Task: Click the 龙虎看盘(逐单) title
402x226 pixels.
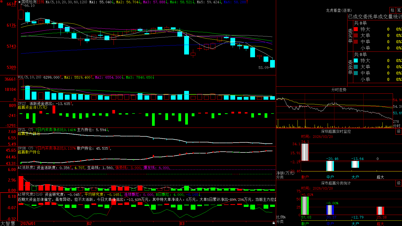Action: (339, 10)
